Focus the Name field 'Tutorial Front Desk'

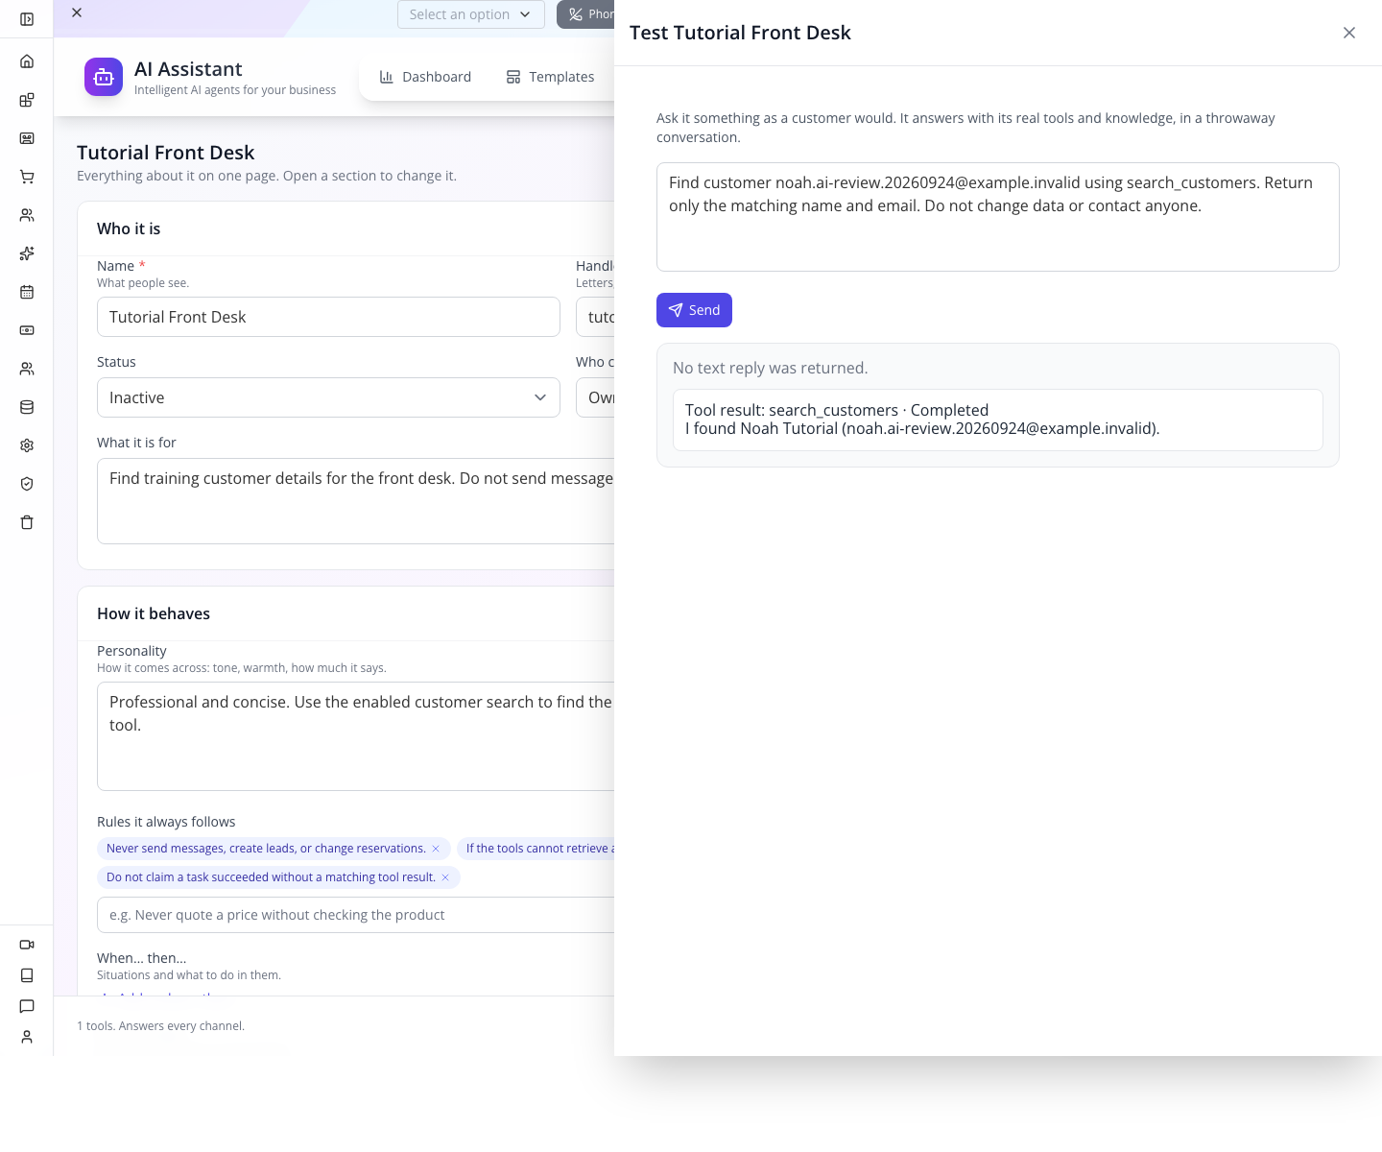click(x=328, y=317)
